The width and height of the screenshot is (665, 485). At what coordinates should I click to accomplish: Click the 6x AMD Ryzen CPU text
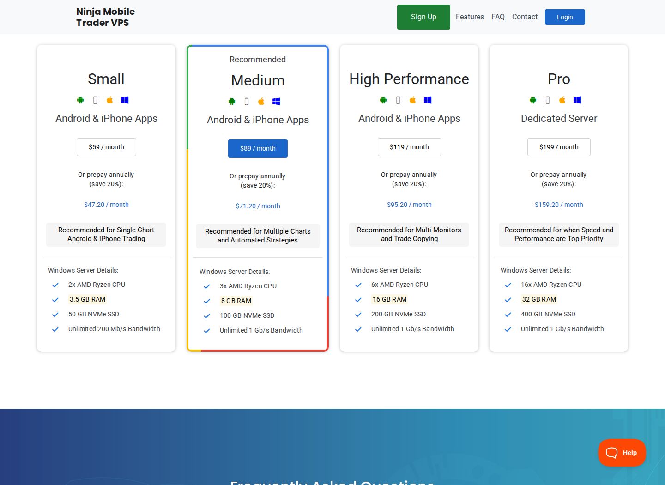[x=399, y=285]
